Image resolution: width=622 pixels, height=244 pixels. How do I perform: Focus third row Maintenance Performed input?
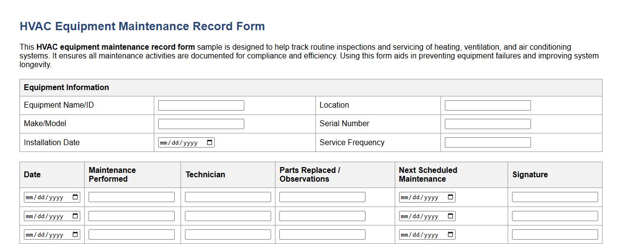pyautogui.click(x=131, y=234)
